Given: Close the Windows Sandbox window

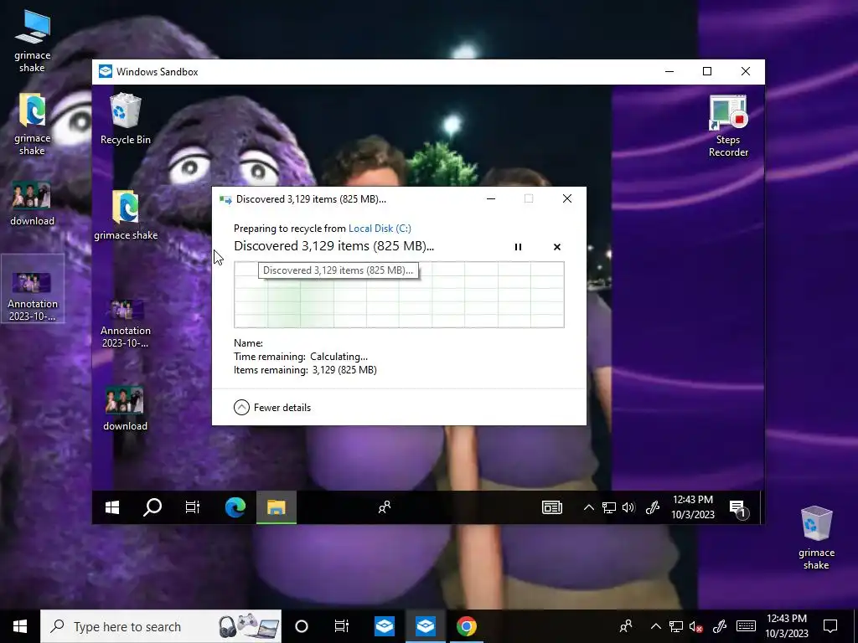Looking at the screenshot, I should [745, 72].
